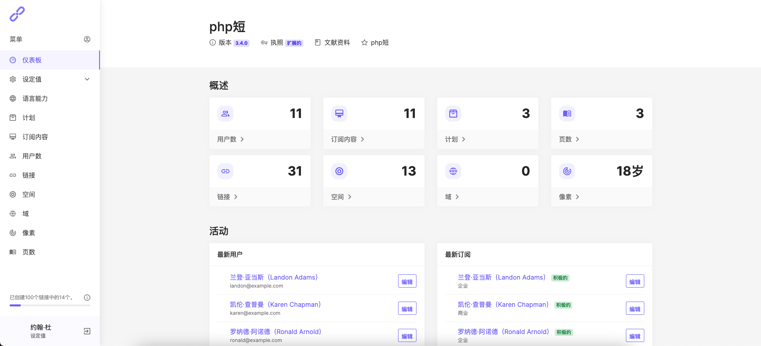Open the account icon beside 菜单

pyautogui.click(x=87, y=39)
